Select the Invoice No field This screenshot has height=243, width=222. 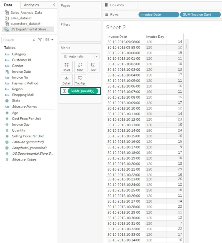click(x=20, y=77)
